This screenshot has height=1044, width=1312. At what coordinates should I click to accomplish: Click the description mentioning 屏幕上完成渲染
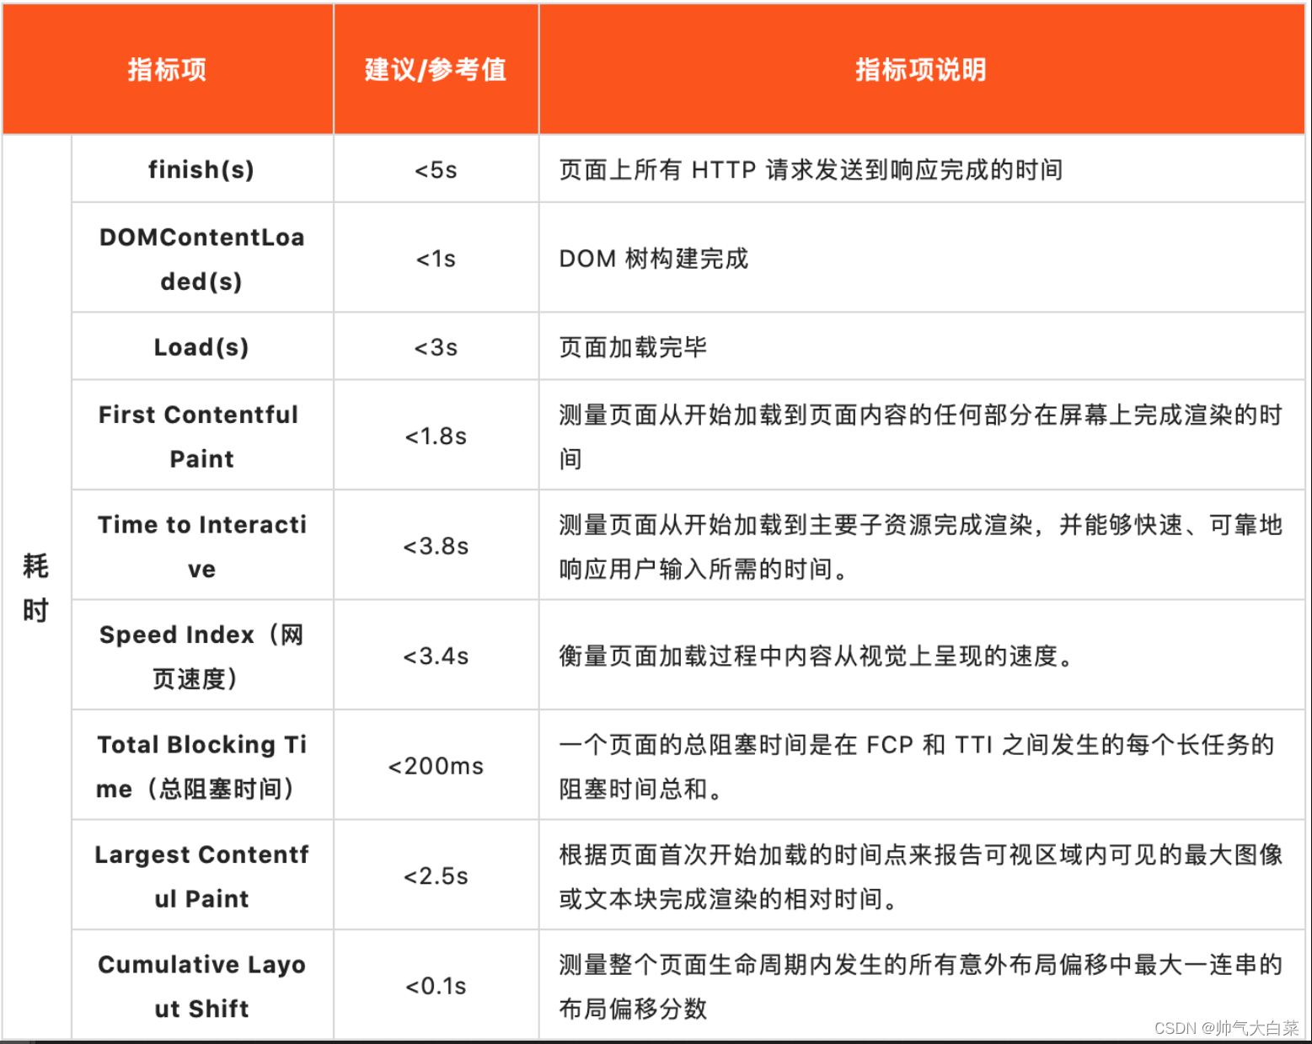pos(922,436)
